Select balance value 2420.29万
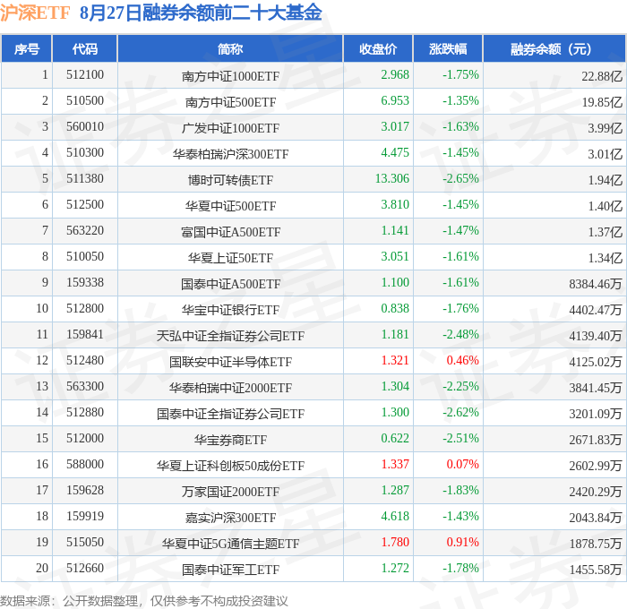Viewport: 627px width, 609px height. [596, 492]
